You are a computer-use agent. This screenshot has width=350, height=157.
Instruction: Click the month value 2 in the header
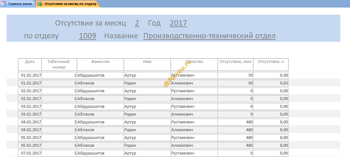(137, 23)
